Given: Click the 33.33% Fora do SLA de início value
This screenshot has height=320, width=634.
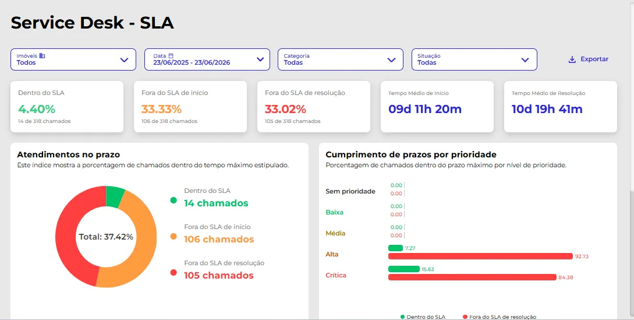Looking at the screenshot, I should click(162, 109).
